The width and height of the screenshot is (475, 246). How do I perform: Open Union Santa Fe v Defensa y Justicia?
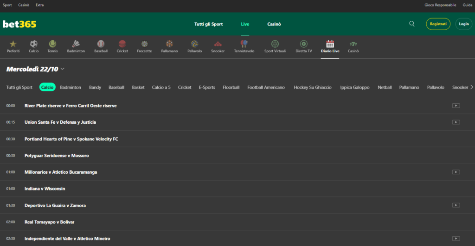click(60, 122)
